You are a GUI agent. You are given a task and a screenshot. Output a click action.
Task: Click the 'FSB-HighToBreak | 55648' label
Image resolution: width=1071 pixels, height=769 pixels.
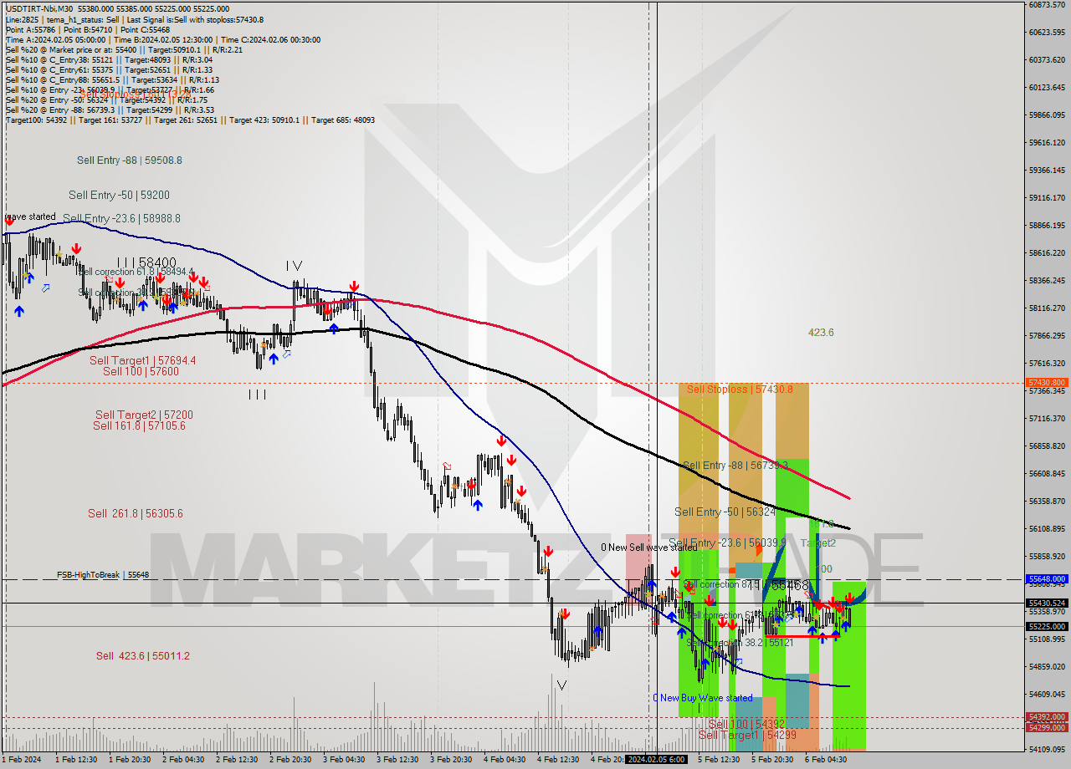click(103, 575)
